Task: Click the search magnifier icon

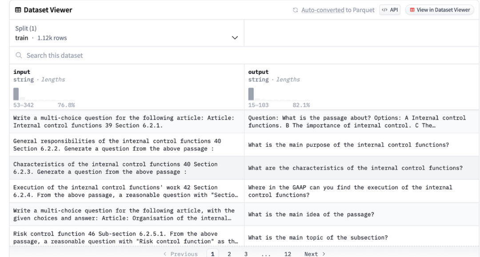Action: point(19,56)
